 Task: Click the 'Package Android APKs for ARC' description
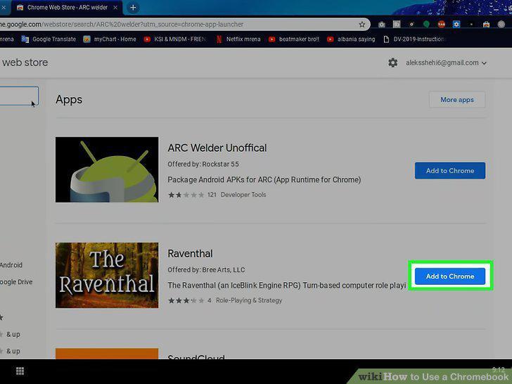(x=264, y=180)
